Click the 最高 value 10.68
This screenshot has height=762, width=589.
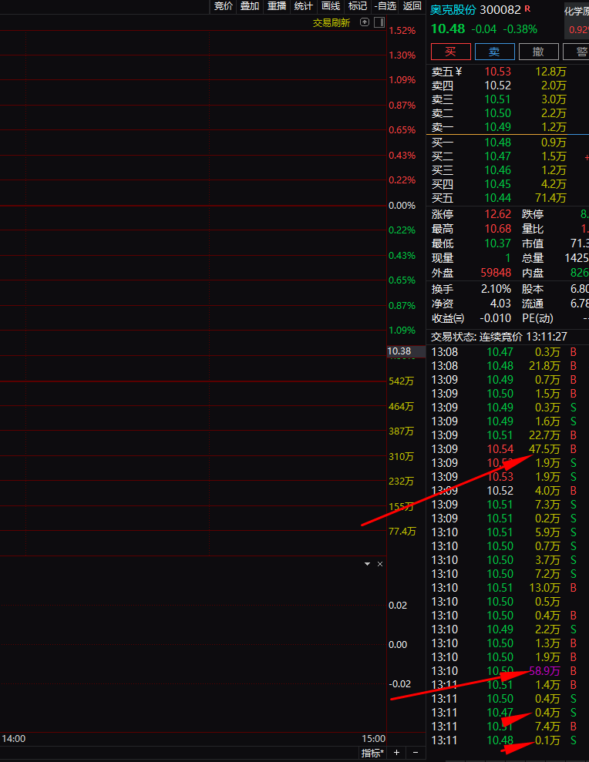[x=497, y=229]
